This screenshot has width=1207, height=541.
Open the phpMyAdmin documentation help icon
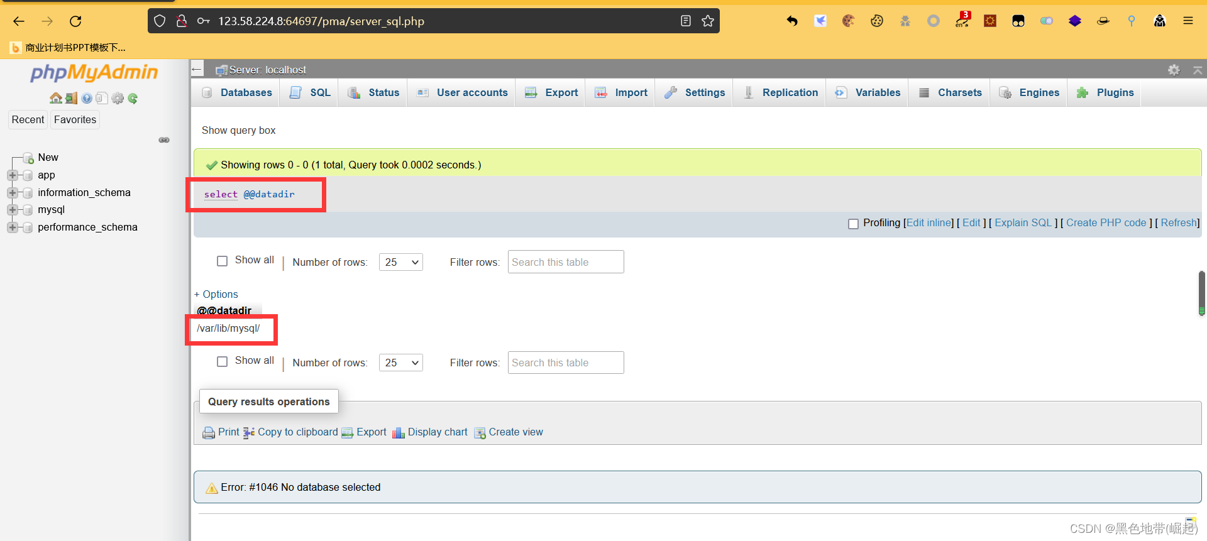click(87, 98)
